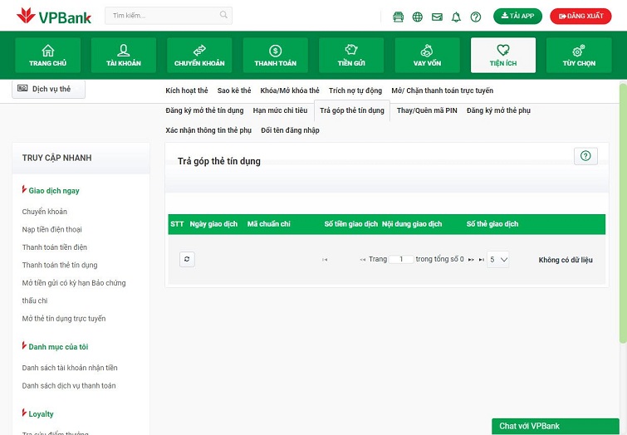View notifications via bell icon

click(x=456, y=17)
